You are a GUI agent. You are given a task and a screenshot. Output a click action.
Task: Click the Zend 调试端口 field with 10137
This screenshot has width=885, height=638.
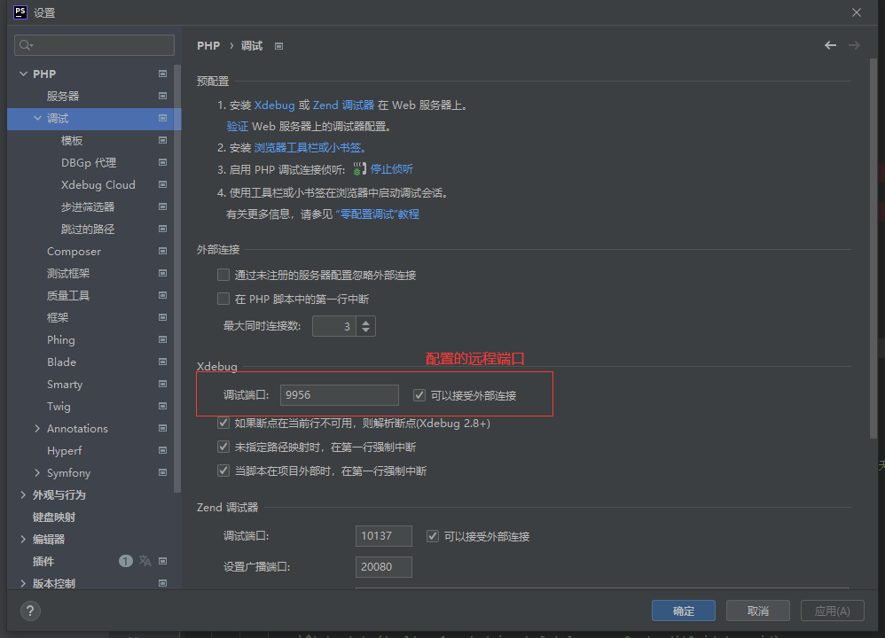[384, 536]
